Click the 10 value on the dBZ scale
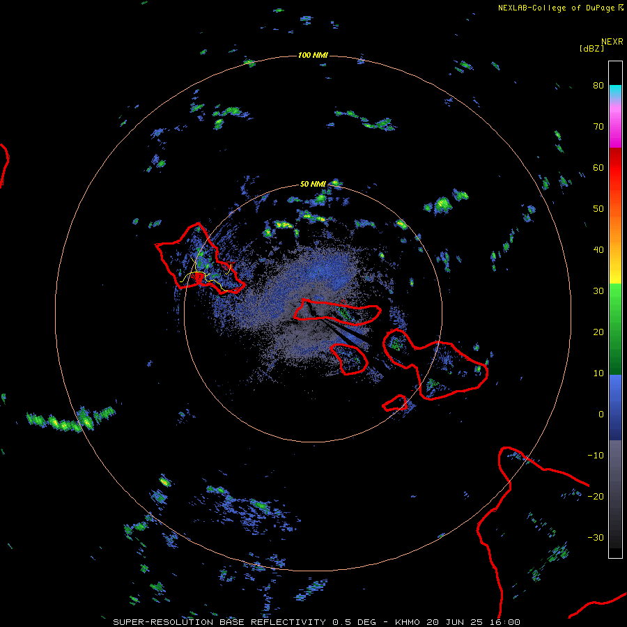 pos(598,373)
